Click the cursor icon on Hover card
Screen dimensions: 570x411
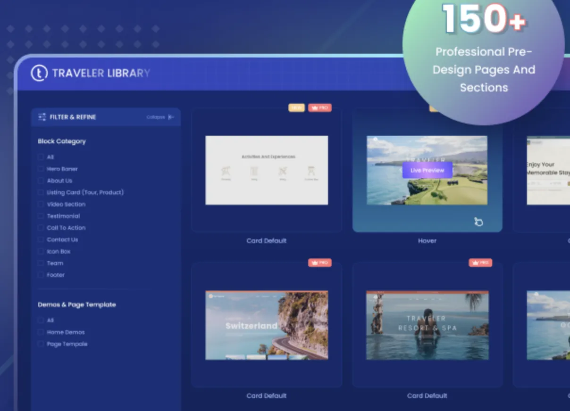pos(478,222)
